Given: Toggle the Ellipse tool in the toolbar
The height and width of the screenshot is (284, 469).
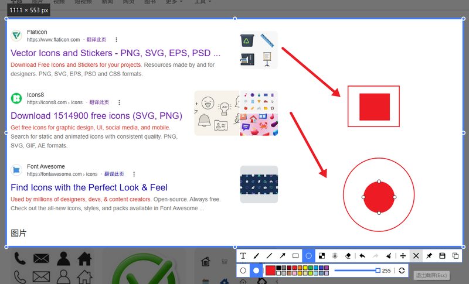Looking at the screenshot, I should pos(309,256).
